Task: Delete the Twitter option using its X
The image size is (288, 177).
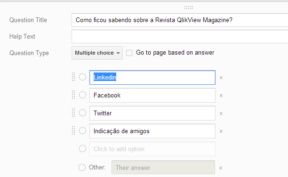Action: tap(221, 113)
